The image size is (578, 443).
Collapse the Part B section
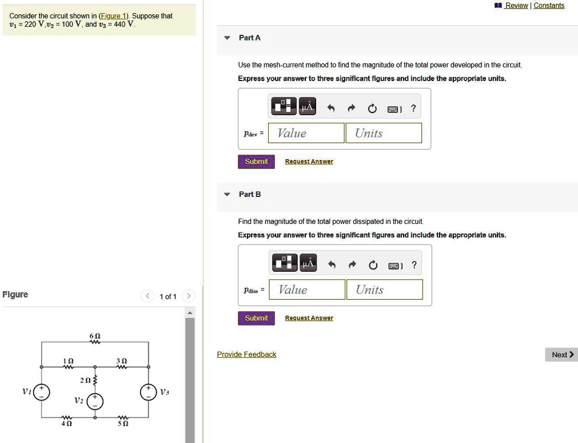[228, 194]
